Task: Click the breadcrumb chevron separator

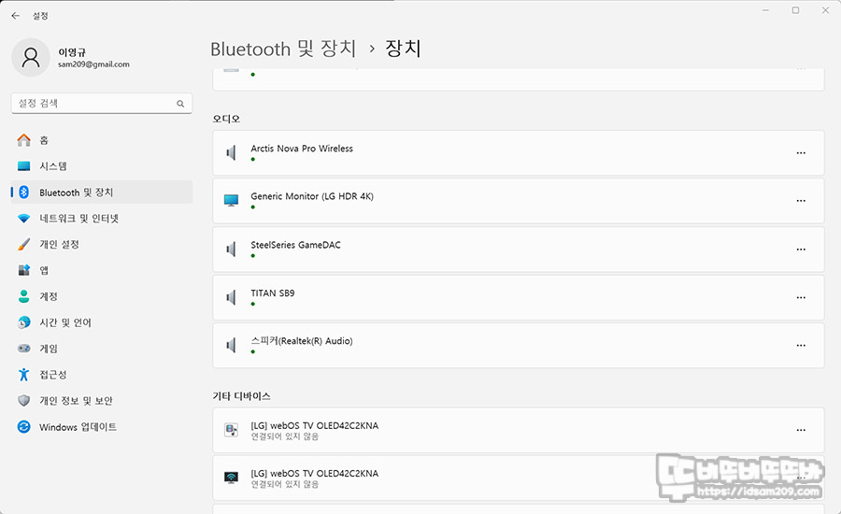Action: click(x=372, y=50)
